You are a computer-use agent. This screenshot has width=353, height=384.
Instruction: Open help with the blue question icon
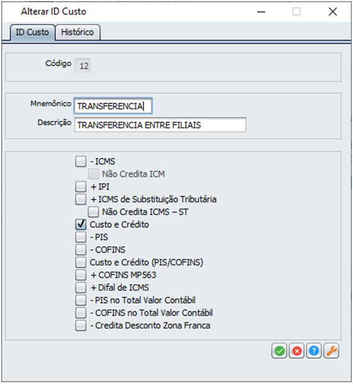pyautogui.click(x=314, y=351)
